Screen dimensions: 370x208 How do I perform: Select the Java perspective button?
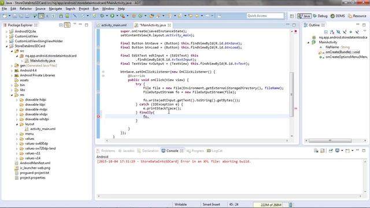pos(304,16)
